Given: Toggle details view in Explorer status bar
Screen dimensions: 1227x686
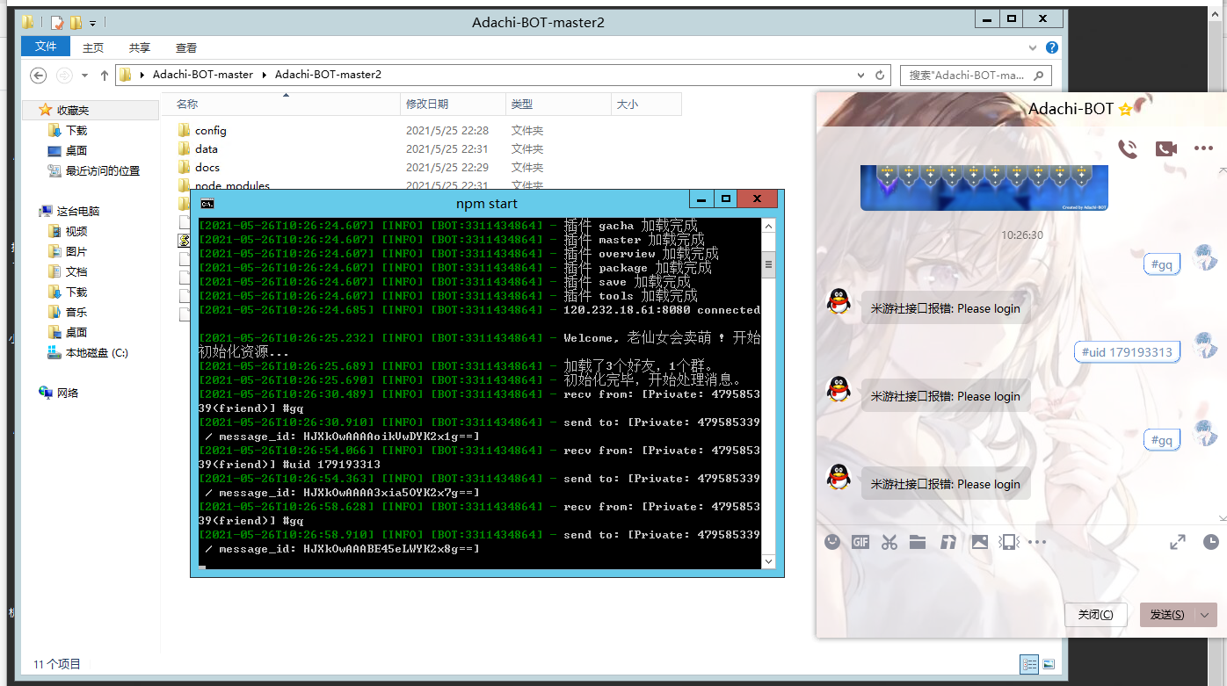Looking at the screenshot, I should pyautogui.click(x=1028, y=664).
